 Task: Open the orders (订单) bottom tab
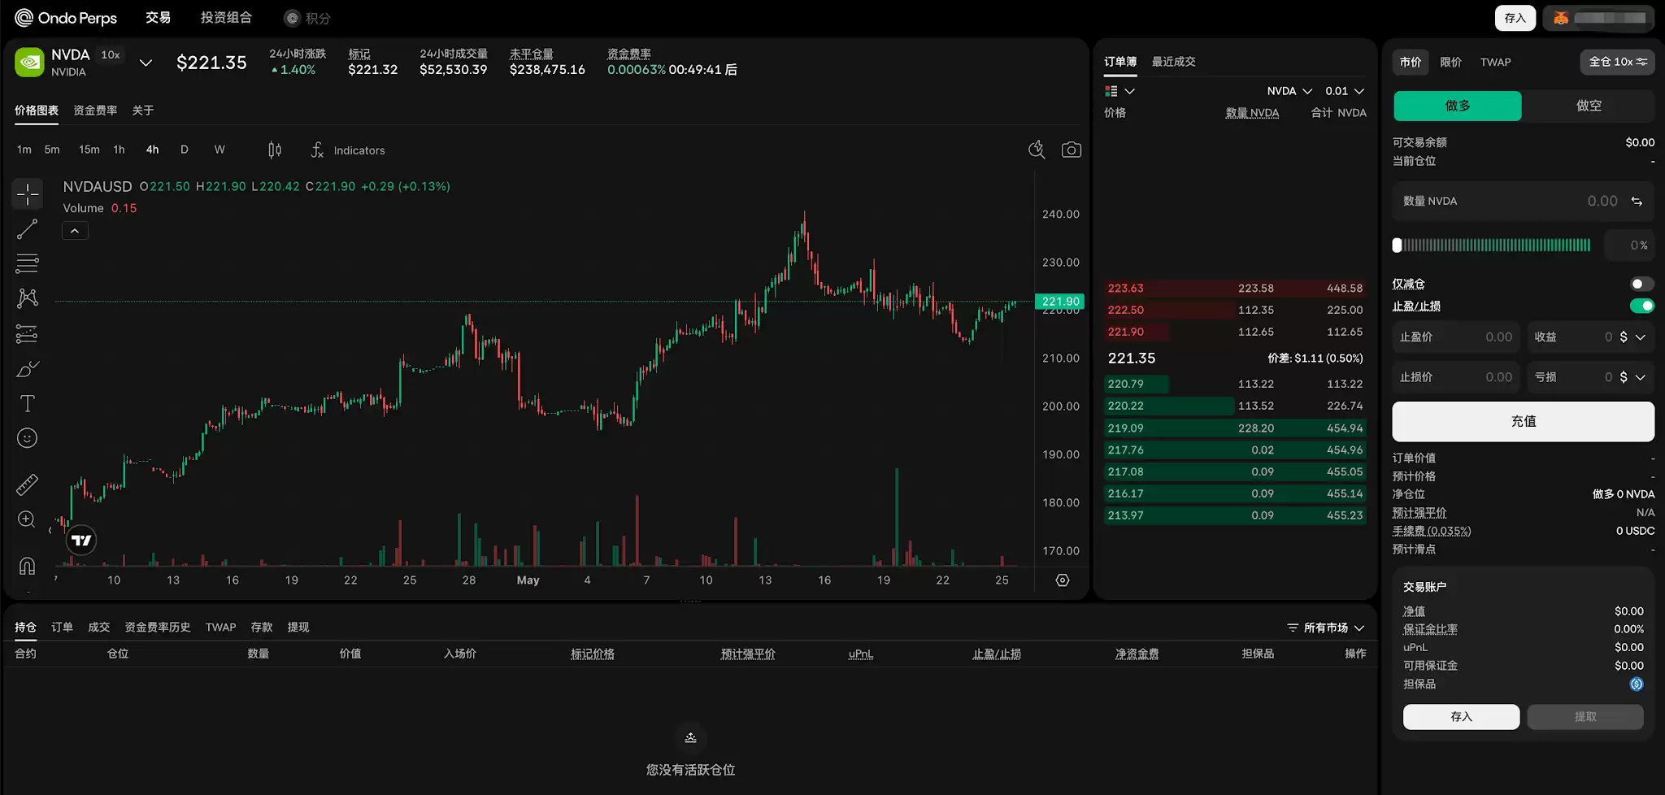(x=62, y=628)
